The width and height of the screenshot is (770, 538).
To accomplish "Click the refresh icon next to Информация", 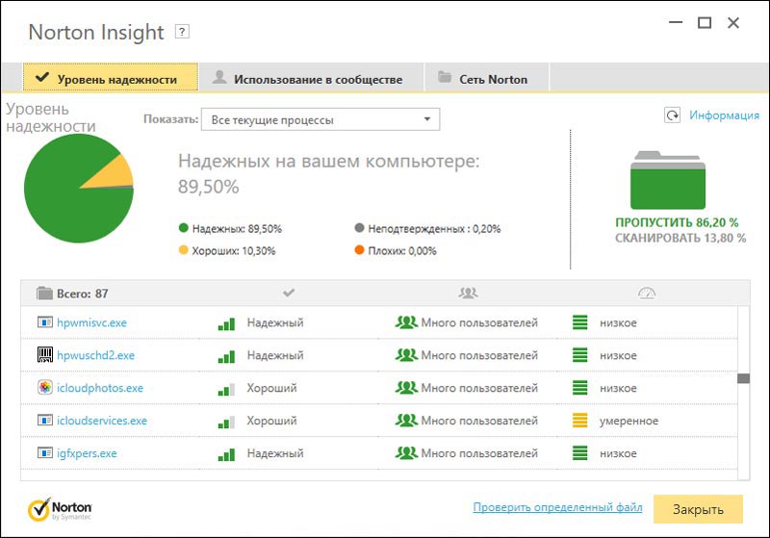I will (672, 115).
